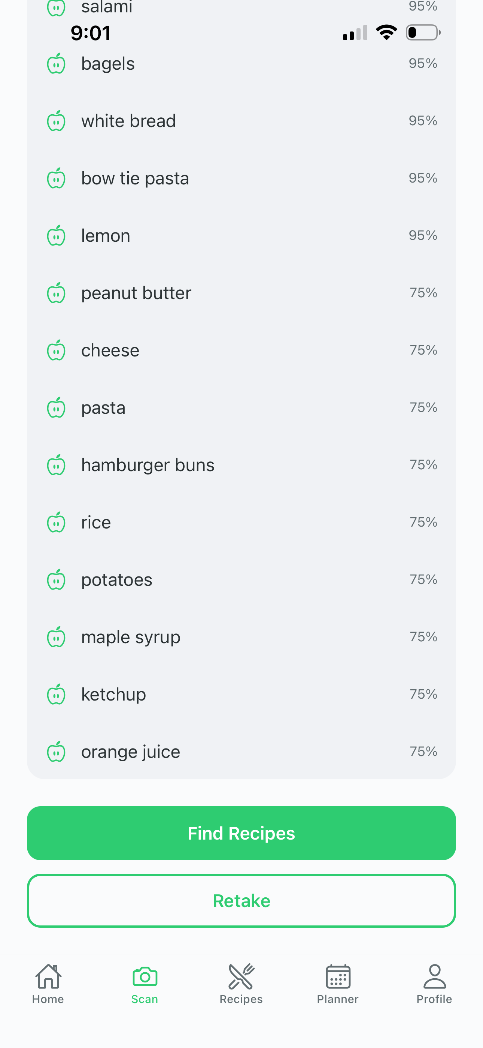This screenshot has width=483, height=1048.
Task: Tap the apple icon beside peanut butter
Action: pos(56,293)
